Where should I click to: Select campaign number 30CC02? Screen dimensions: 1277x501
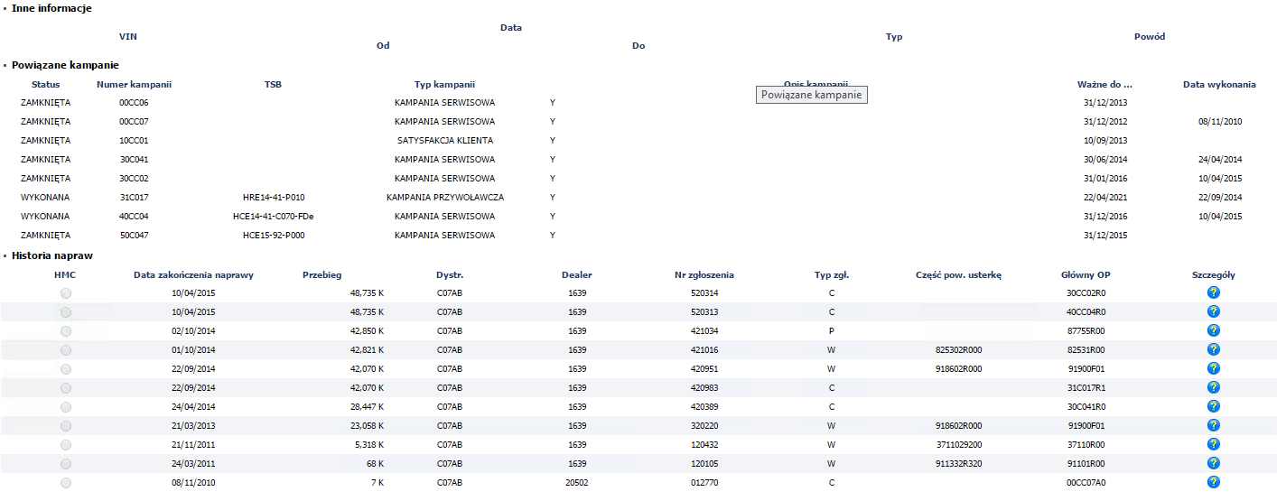coord(134,179)
